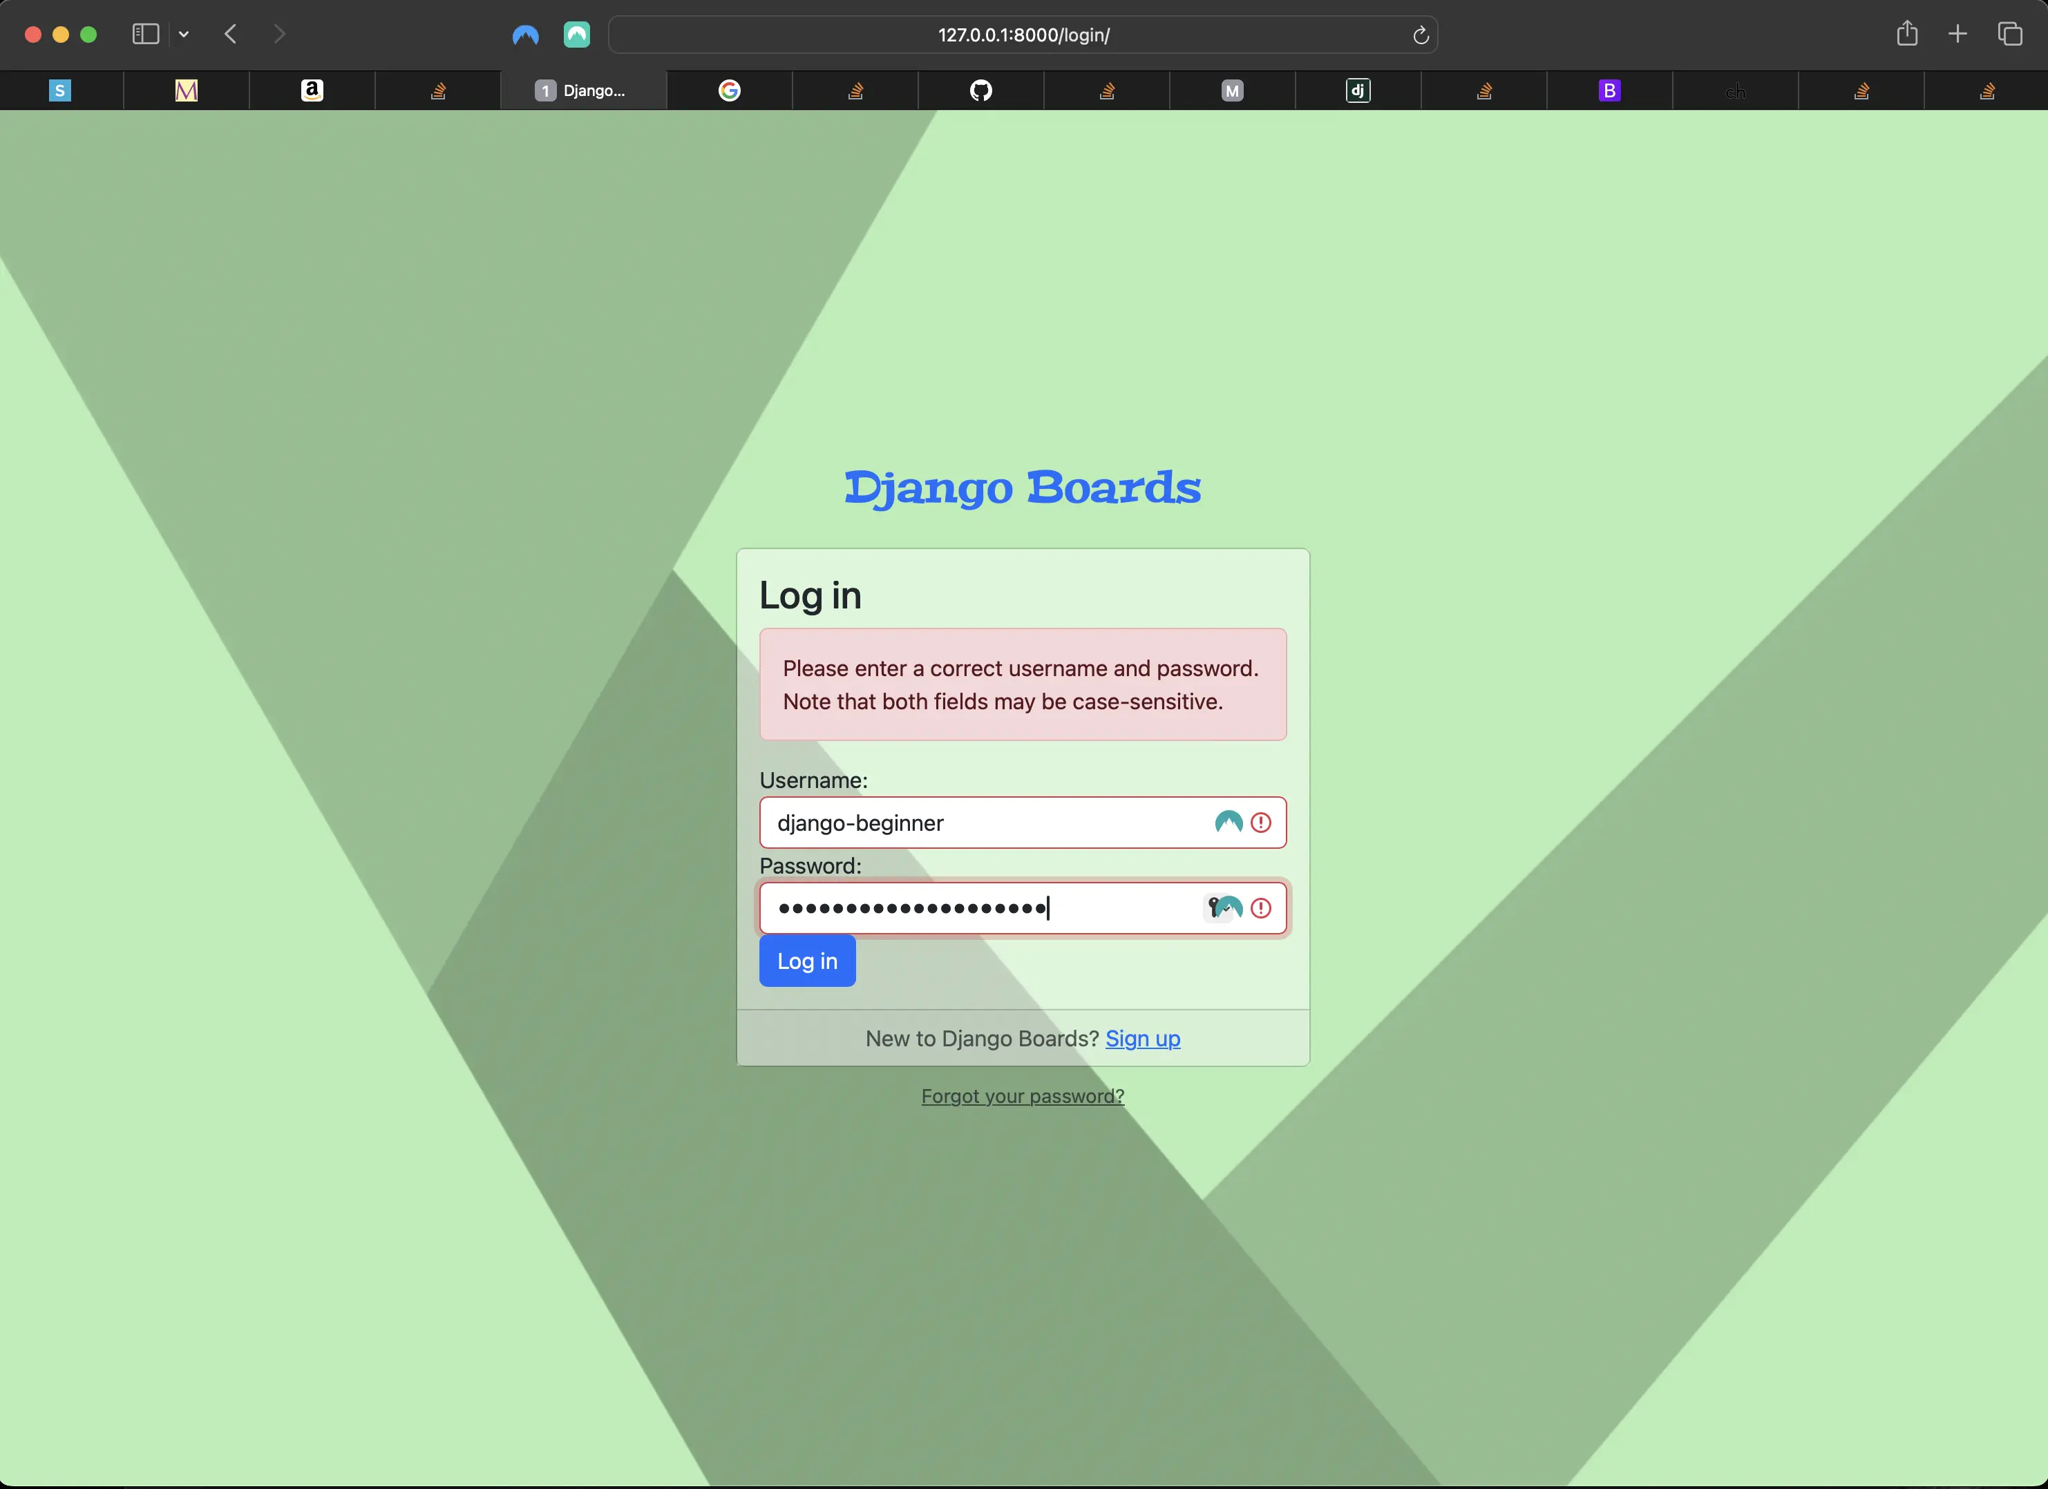This screenshot has height=1489, width=2048.
Task: Select the active Django... tab
Action: (583, 90)
